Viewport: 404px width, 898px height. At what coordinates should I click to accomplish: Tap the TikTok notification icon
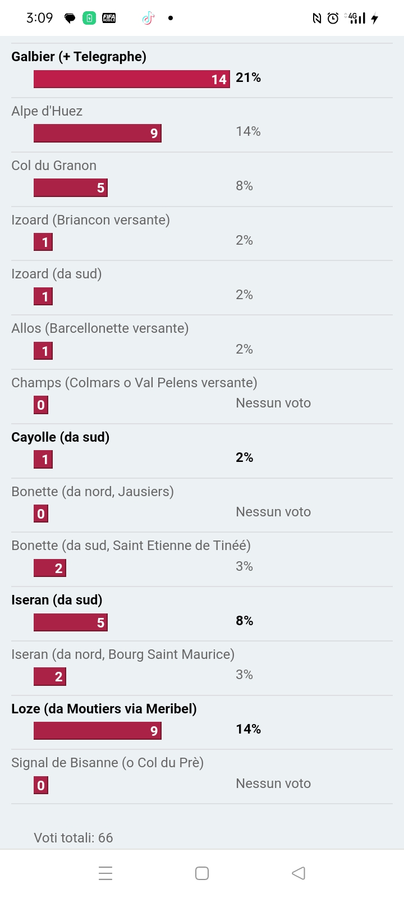pyautogui.click(x=148, y=19)
